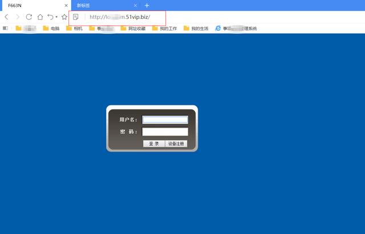365x234 pixels.
Task: Open the 电脑 bookmark folder
Action: coord(51,28)
